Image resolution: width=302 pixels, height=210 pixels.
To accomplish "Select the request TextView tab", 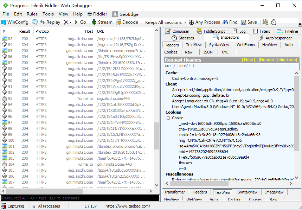I will (194, 45).
